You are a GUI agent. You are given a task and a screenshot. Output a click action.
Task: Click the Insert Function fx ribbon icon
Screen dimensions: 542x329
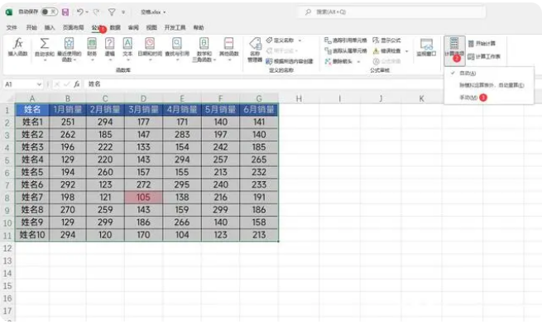click(17, 47)
